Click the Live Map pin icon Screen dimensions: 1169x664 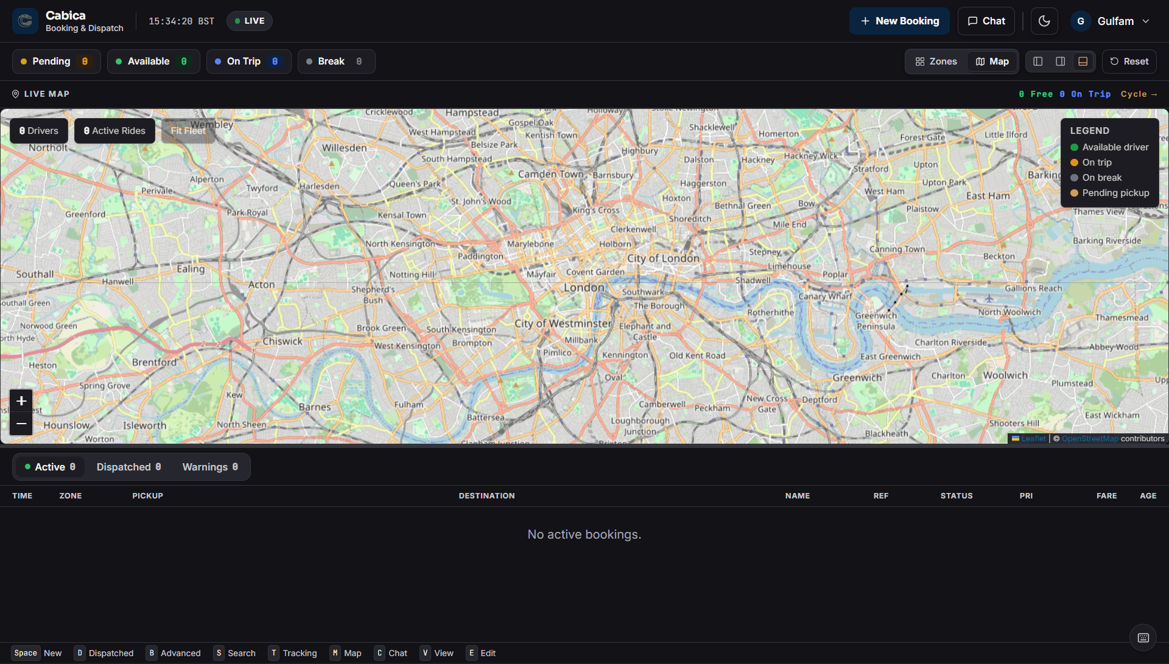(16, 94)
